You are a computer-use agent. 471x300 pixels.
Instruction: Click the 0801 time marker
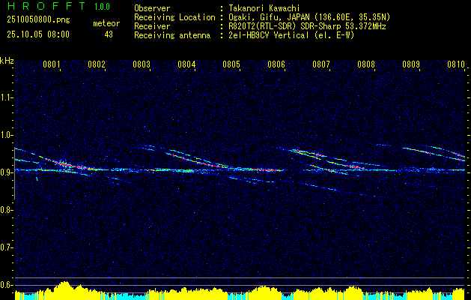[52, 64]
